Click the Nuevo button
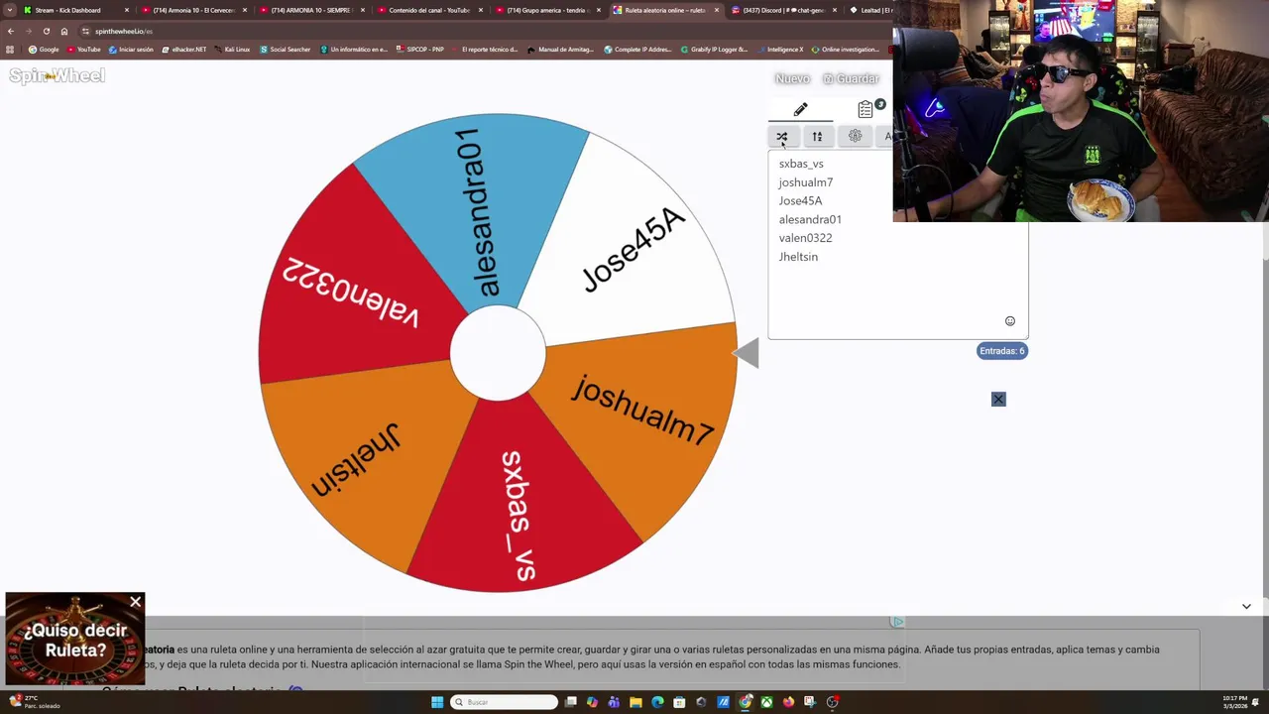This screenshot has height=714, width=1269. (x=792, y=78)
